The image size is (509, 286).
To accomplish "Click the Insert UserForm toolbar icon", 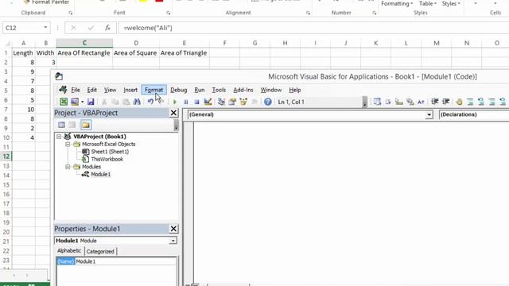I will (75, 102).
